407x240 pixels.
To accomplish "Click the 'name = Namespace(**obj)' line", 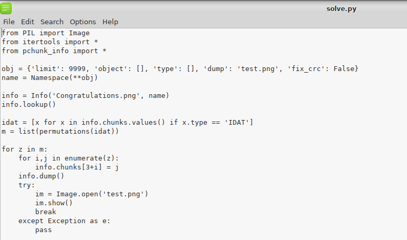I will tap(50, 78).
